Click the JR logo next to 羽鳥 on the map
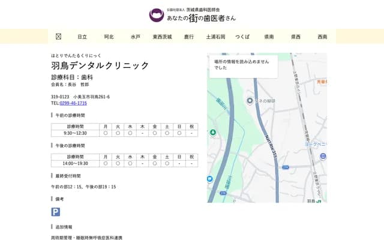Screen dimensions: 384x240 click(x=319, y=202)
